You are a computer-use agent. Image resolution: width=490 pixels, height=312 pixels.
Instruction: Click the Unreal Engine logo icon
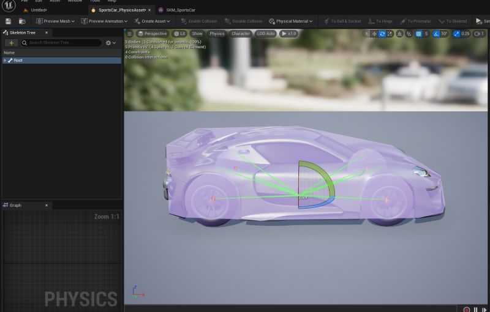9,6
